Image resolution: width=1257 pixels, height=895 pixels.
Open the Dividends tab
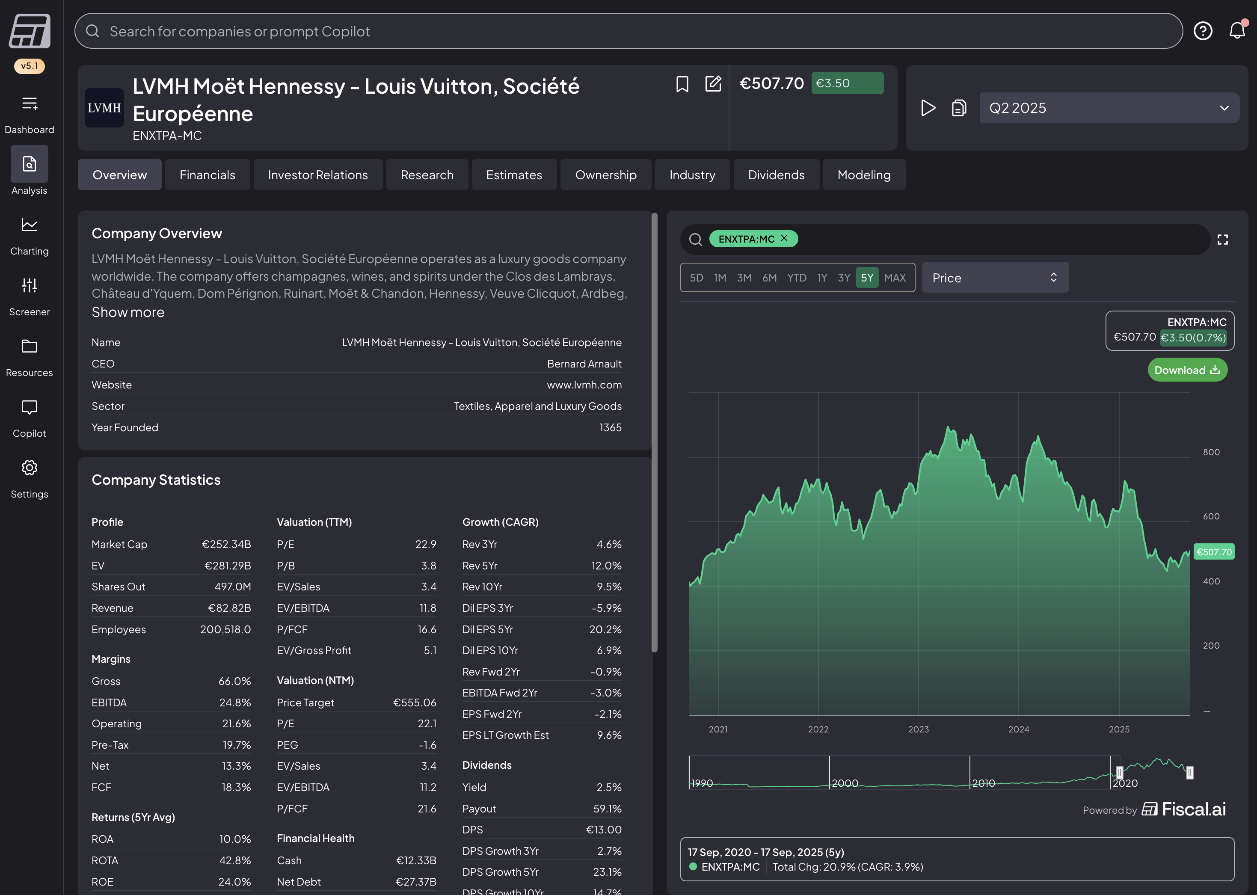[776, 175]
